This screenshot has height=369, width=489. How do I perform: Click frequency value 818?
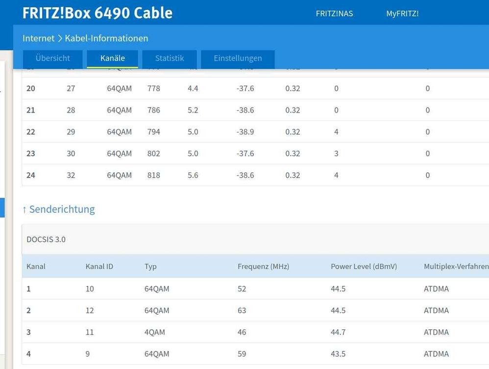pyautogui.click(x=153, y=175)
